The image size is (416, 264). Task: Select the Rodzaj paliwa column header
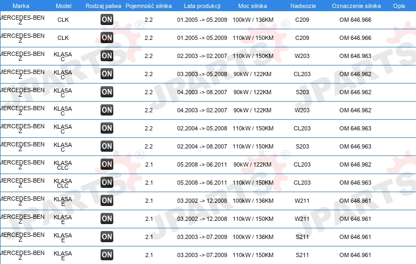(x=103, y=6)
